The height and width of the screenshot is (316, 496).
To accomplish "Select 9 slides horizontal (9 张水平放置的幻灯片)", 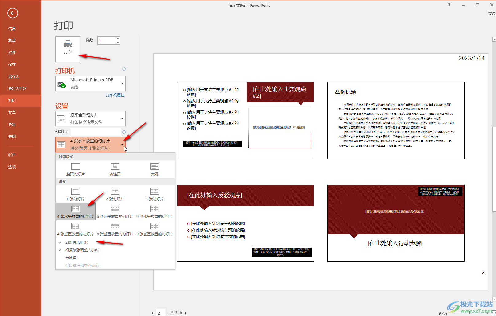I will 155,212.
